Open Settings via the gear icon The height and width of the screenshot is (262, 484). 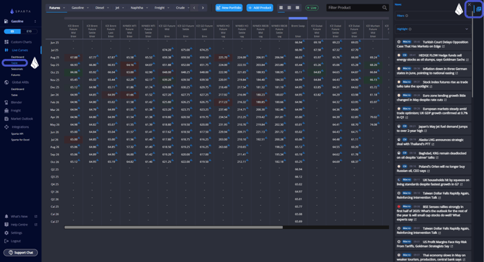(x=6, y=232)
